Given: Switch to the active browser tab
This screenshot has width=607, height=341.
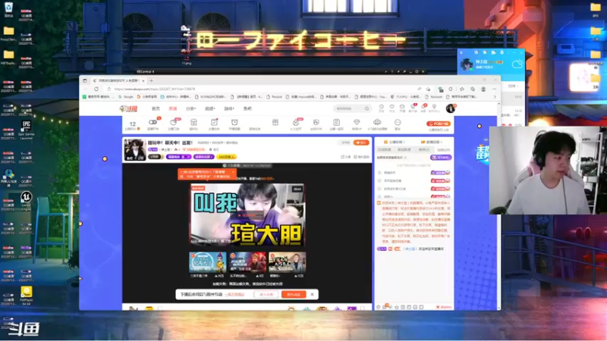Looking at the screenshot, I should point(118,80).
